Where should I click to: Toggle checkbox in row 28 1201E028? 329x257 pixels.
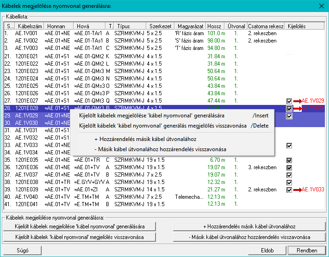289,108
